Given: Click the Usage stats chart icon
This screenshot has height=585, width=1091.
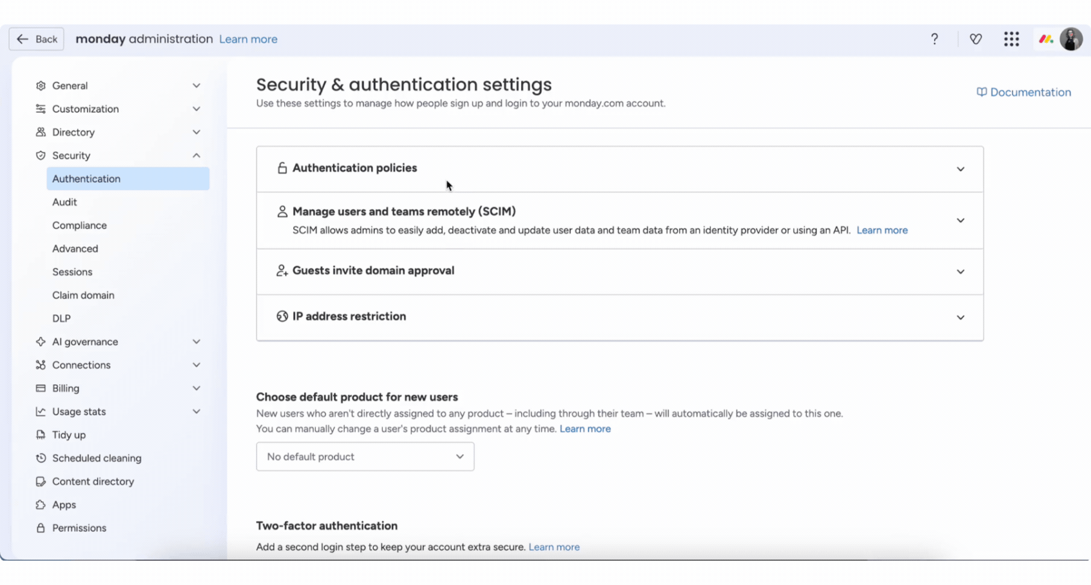Looking at the screenshot, I should 40,412.
